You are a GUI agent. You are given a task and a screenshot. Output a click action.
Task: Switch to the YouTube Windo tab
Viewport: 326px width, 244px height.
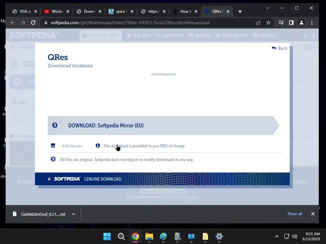[x=54, y=11]
